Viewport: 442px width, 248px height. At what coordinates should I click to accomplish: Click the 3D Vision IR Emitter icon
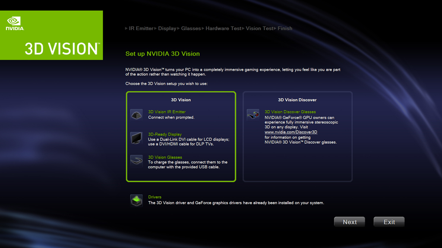point(136,115)
